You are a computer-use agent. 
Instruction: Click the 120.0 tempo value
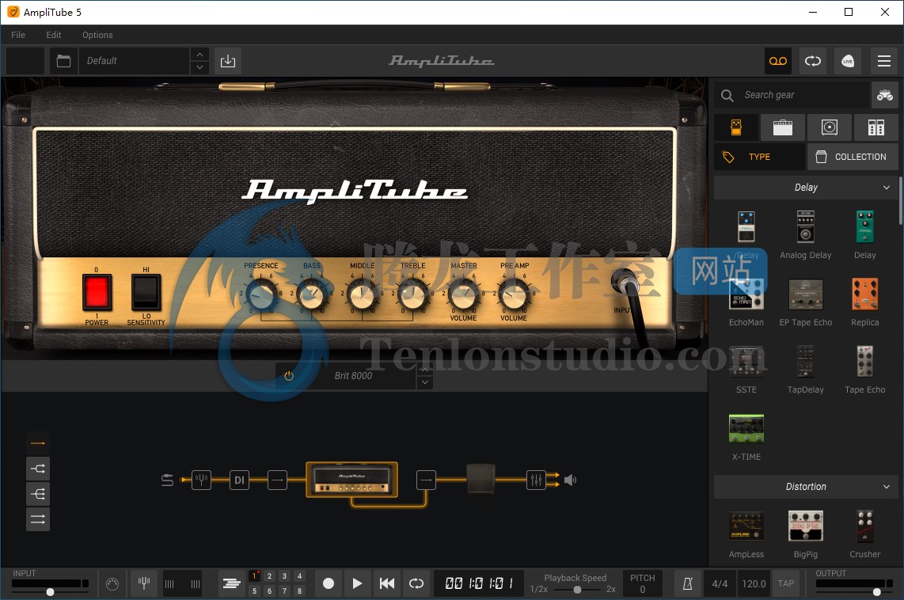[754, 583]
